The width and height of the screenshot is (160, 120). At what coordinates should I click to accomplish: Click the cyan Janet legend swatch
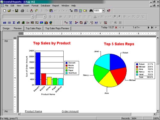[137, 75]
